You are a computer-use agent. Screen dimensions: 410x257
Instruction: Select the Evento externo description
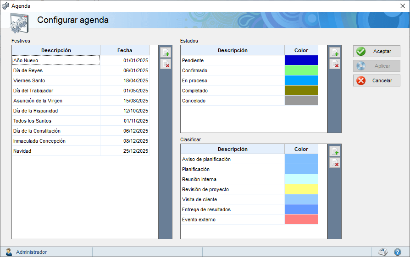pos(233,220)
